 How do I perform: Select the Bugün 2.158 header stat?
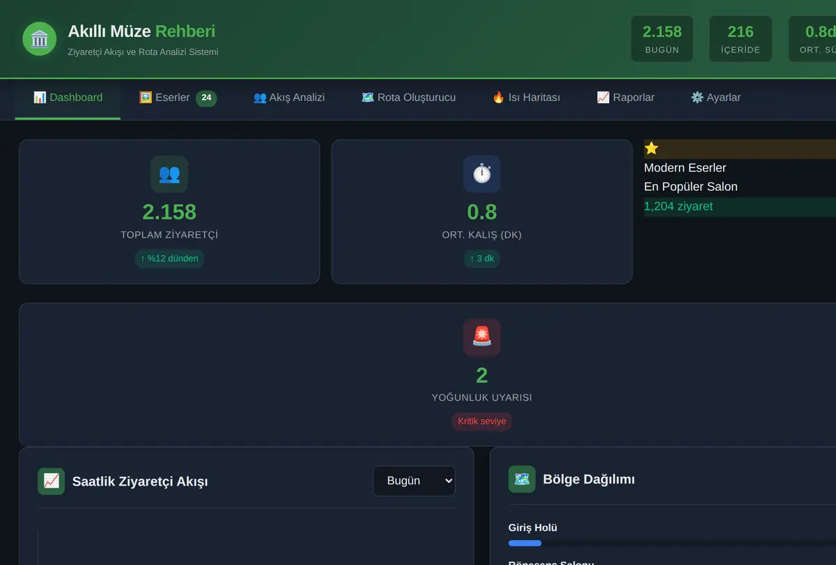662,39
